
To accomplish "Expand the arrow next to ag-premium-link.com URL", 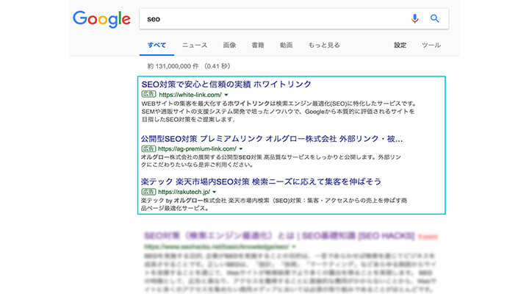I will (241, 149).
